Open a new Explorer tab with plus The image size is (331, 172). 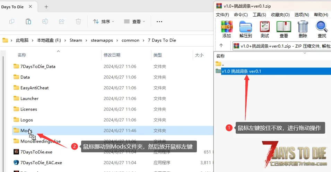(x=46, y=7)
